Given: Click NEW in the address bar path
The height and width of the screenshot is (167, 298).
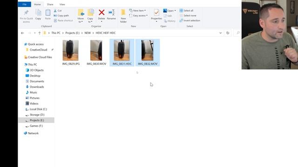Looking at the screenshot, I should point(88,33).
